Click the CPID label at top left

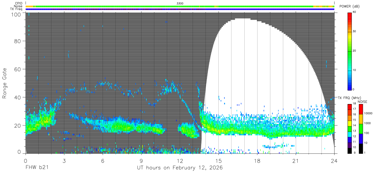coord(18,3)
